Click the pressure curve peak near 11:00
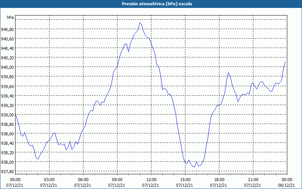 (x=140, y=23)
